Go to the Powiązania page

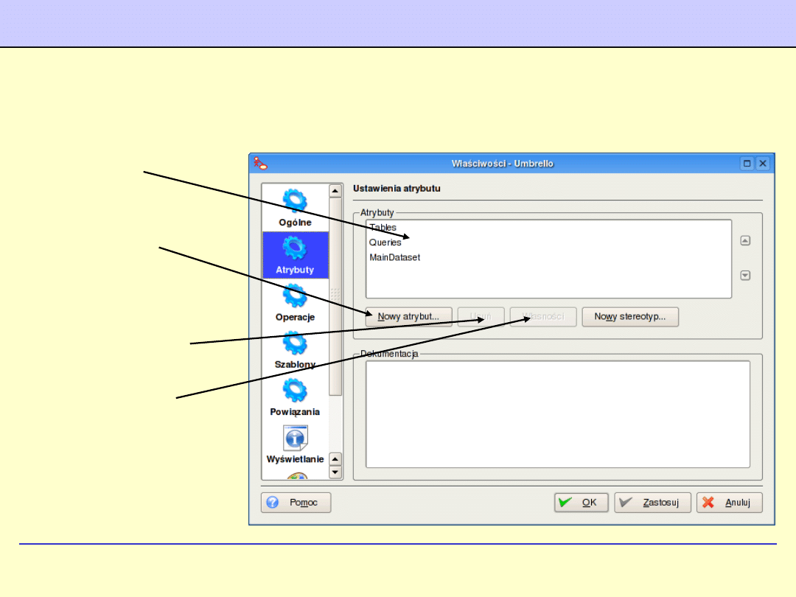[x=295, y=397]
